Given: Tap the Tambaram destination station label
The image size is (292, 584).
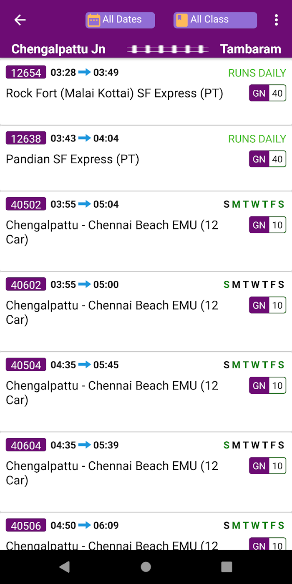Looking at the screenshot, I should (x=251, y=49).
